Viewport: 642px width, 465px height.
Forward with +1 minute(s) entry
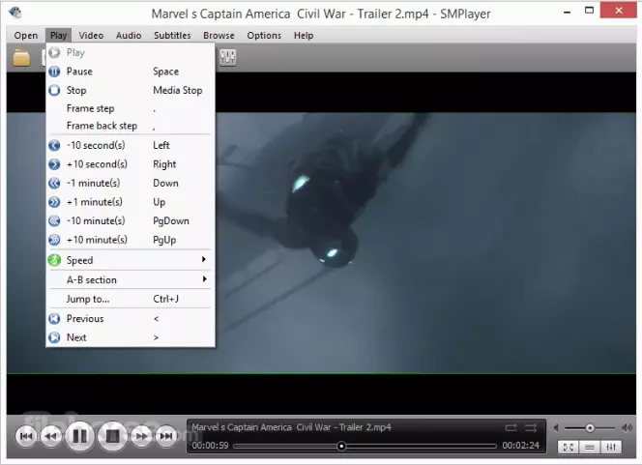click(x=131, y=202)
